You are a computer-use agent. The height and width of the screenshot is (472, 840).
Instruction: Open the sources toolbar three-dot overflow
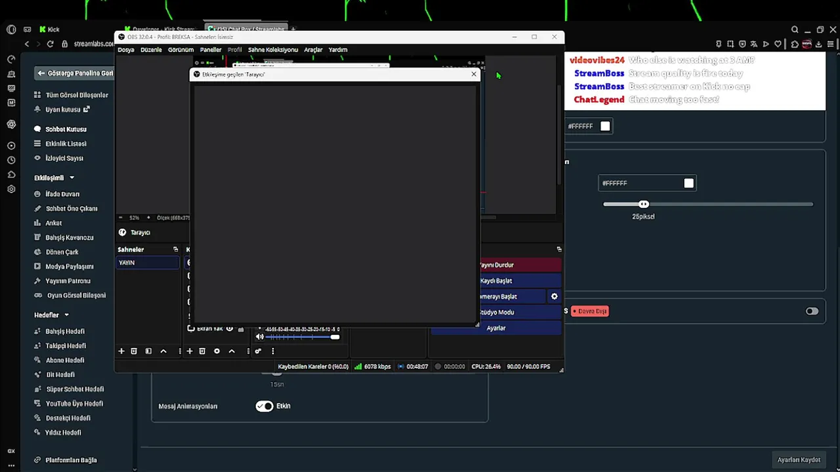[x=247, y=351]
